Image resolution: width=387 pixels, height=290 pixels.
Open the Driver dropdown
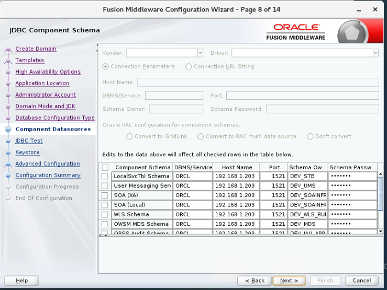pyautogui.click(x=375, y=53)
